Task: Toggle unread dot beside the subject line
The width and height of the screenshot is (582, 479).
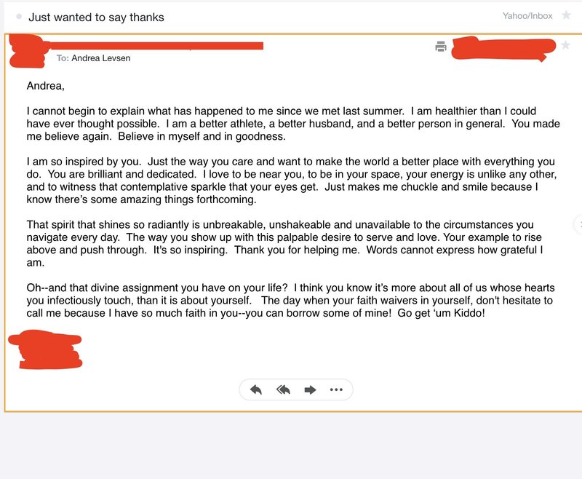Action: (19, 16)
